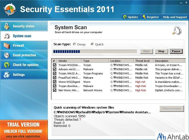
Task: Click the padlock icon beside Security status
Action: 7,26
